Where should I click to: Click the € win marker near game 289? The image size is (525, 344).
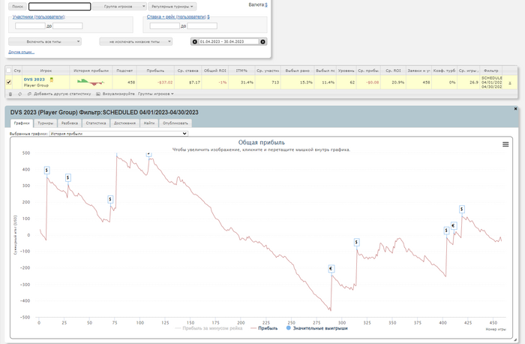(331, 269)
